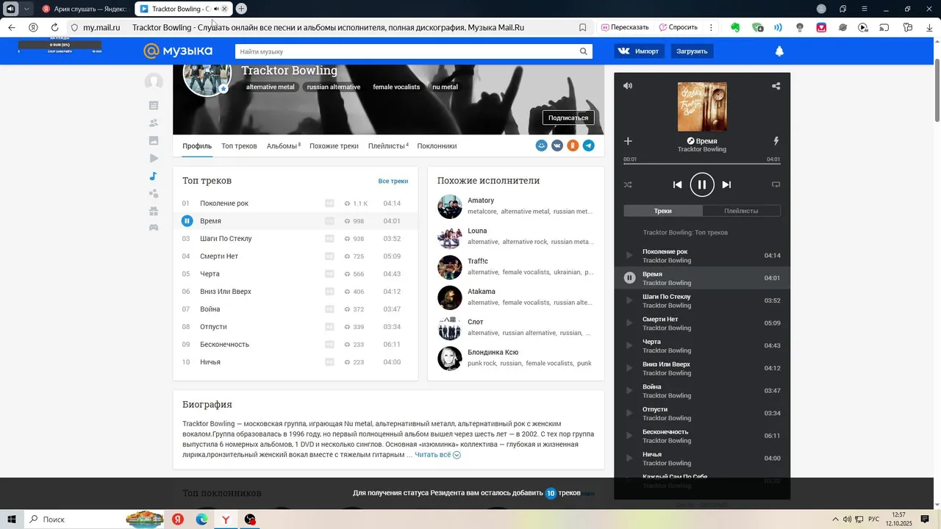Open Windows Start menu
This screenshot has width=941, height=529.
11,519
